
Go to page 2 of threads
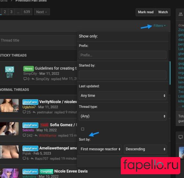coord(5,12)
